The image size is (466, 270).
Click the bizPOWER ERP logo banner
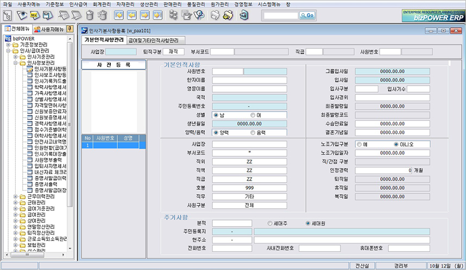433,16
